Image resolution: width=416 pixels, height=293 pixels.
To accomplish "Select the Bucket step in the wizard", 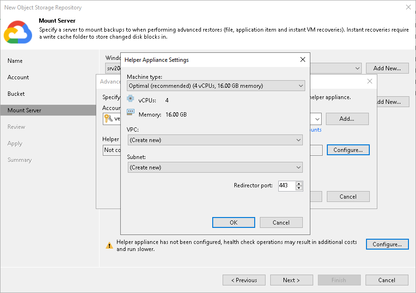I will pyautogui.click(x=16, y=93).
